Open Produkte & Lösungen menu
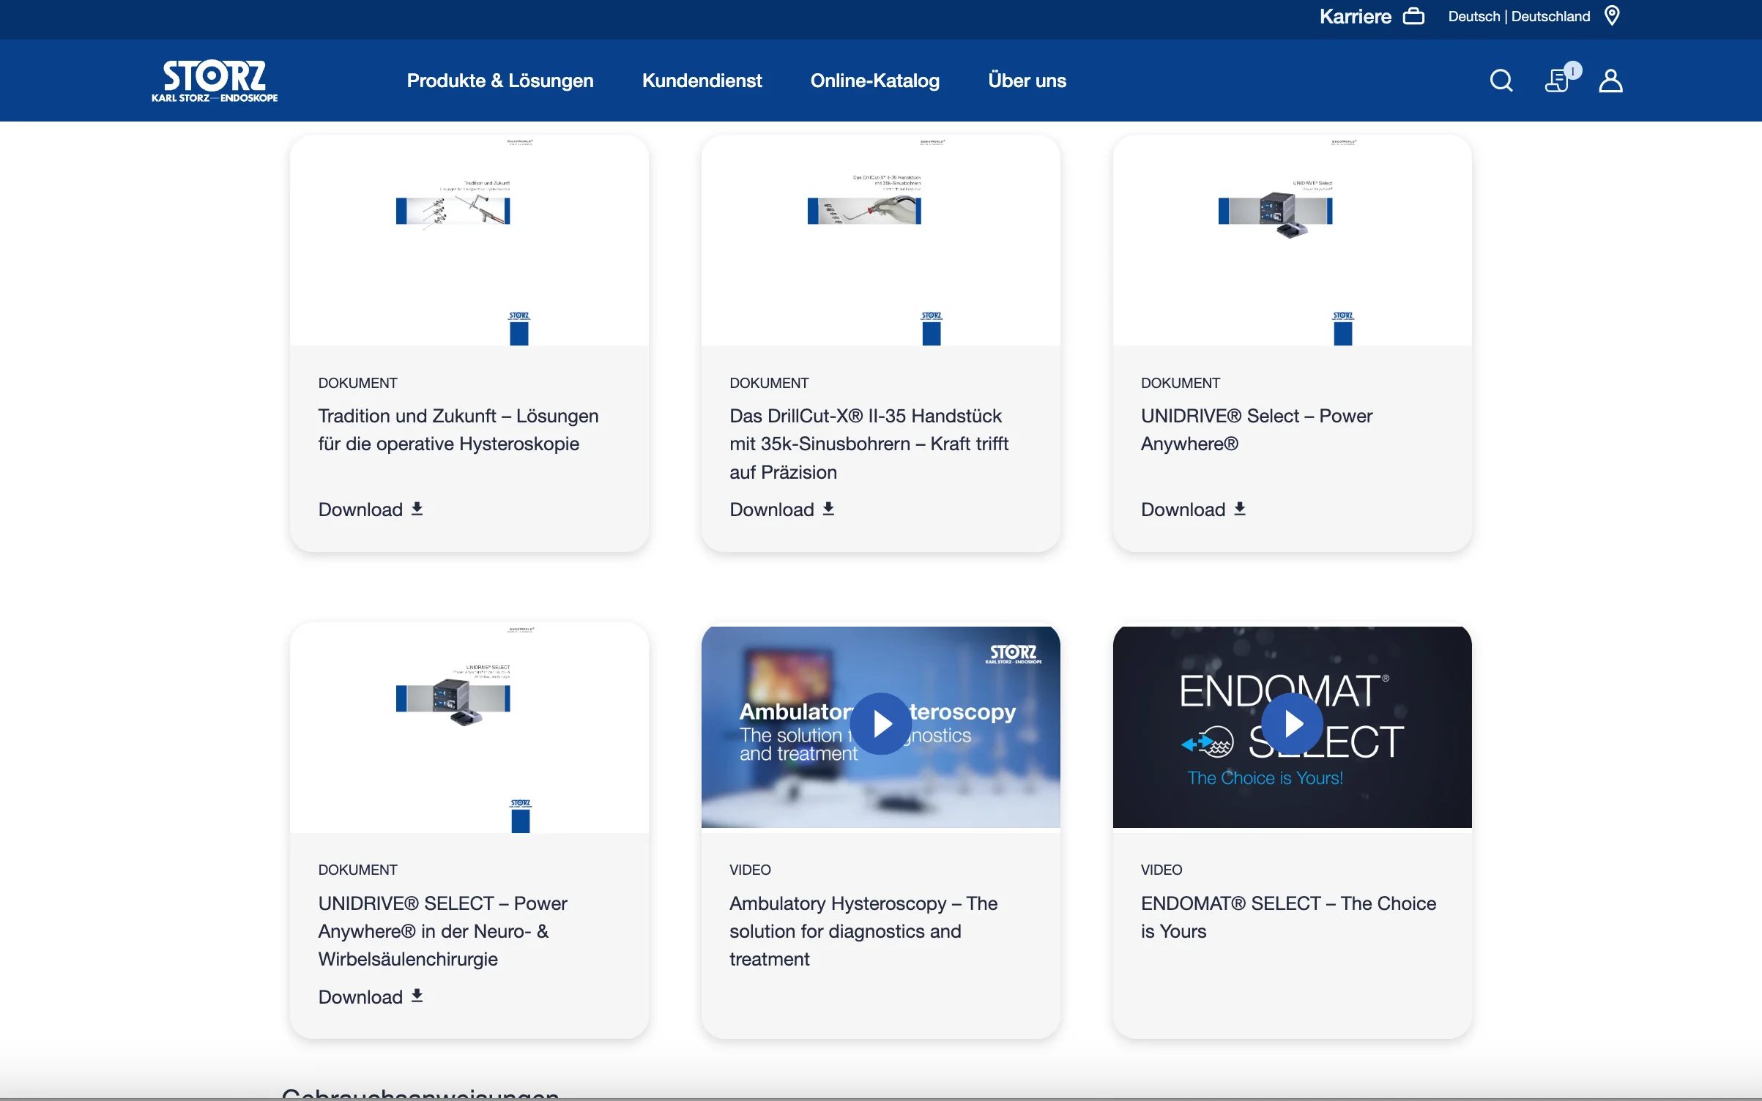Image resolution: width=1762 pixels, height=1101 pixels. (x=500, y=81)
